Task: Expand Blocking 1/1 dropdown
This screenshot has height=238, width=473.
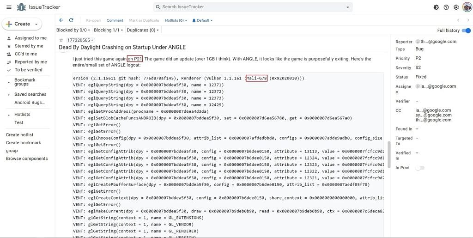Action: coord(109,30)
